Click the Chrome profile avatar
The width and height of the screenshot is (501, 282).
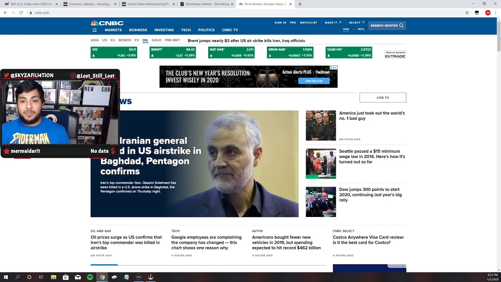pos(488,13)
